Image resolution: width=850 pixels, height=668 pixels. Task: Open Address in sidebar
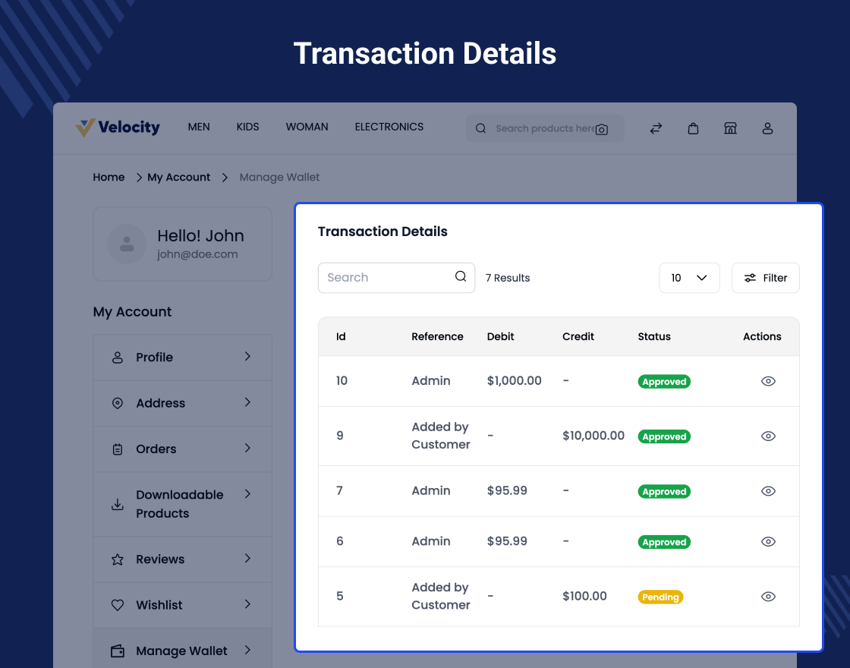[x=183, y=403]
